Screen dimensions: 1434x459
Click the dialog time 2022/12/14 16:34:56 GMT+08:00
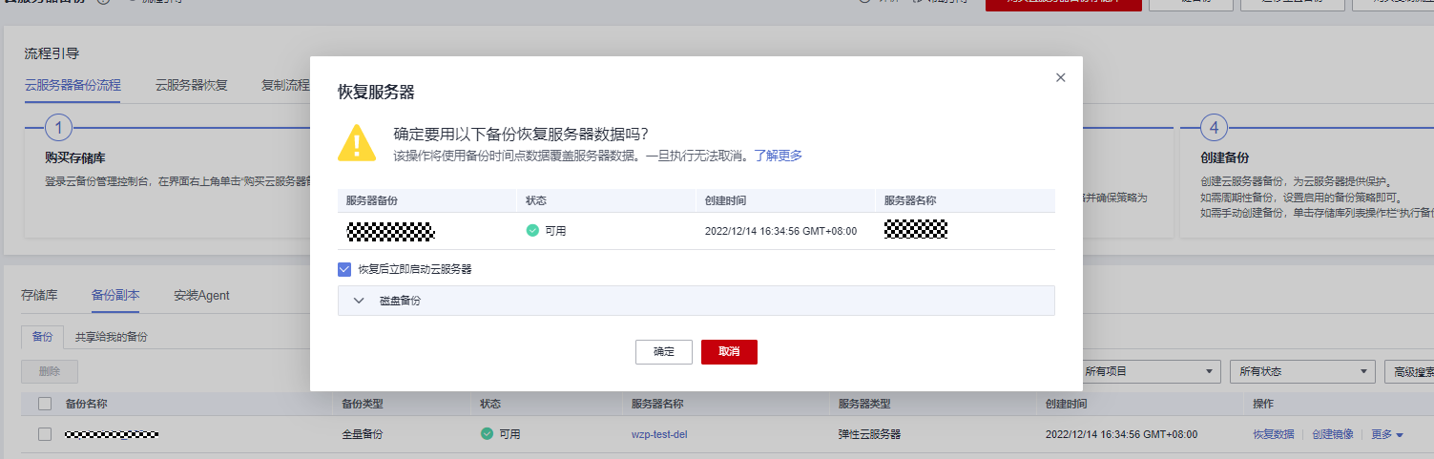coord(780,231)
